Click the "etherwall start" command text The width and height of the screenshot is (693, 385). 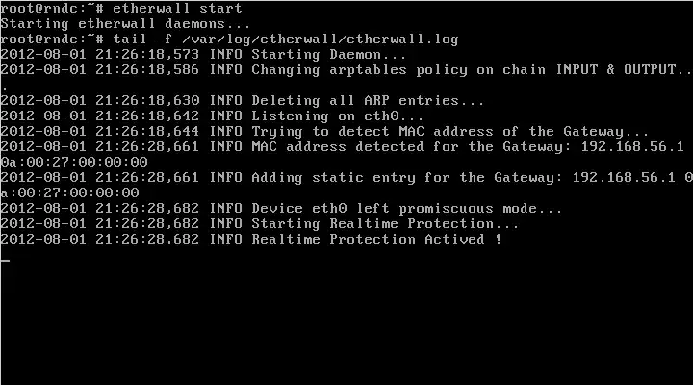pos(177,9)
